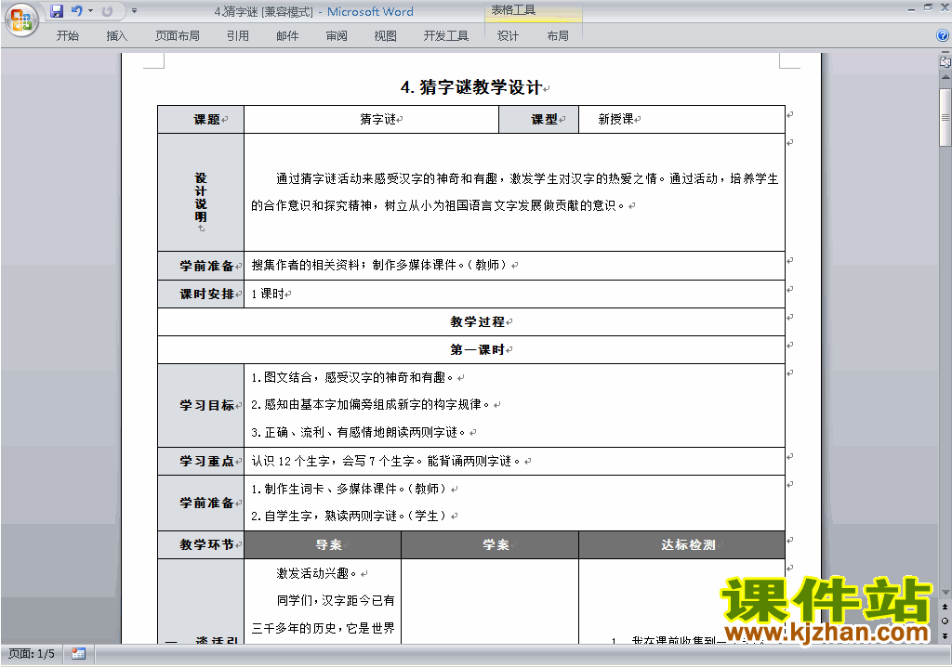Expand the undo history dropdown arrow
This screenshot has height=667, width=952.
pyautogui.click(x=90, y=11)
